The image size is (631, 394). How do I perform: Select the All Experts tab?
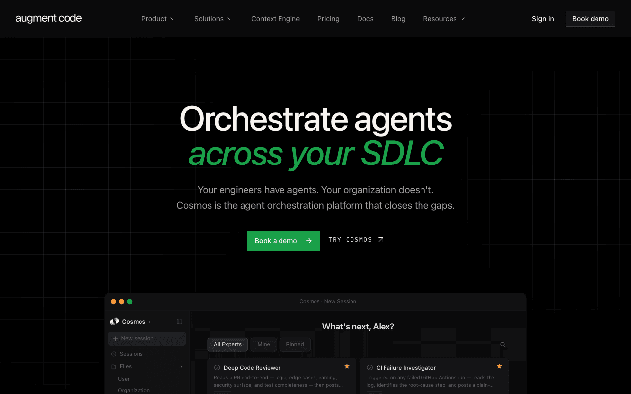point(228,344)
